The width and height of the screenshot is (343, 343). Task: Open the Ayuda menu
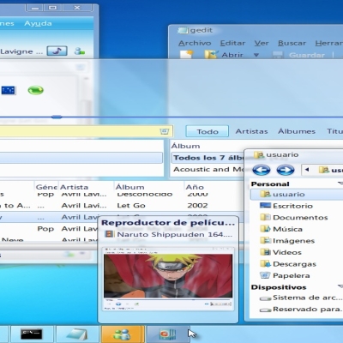(38, 23)
